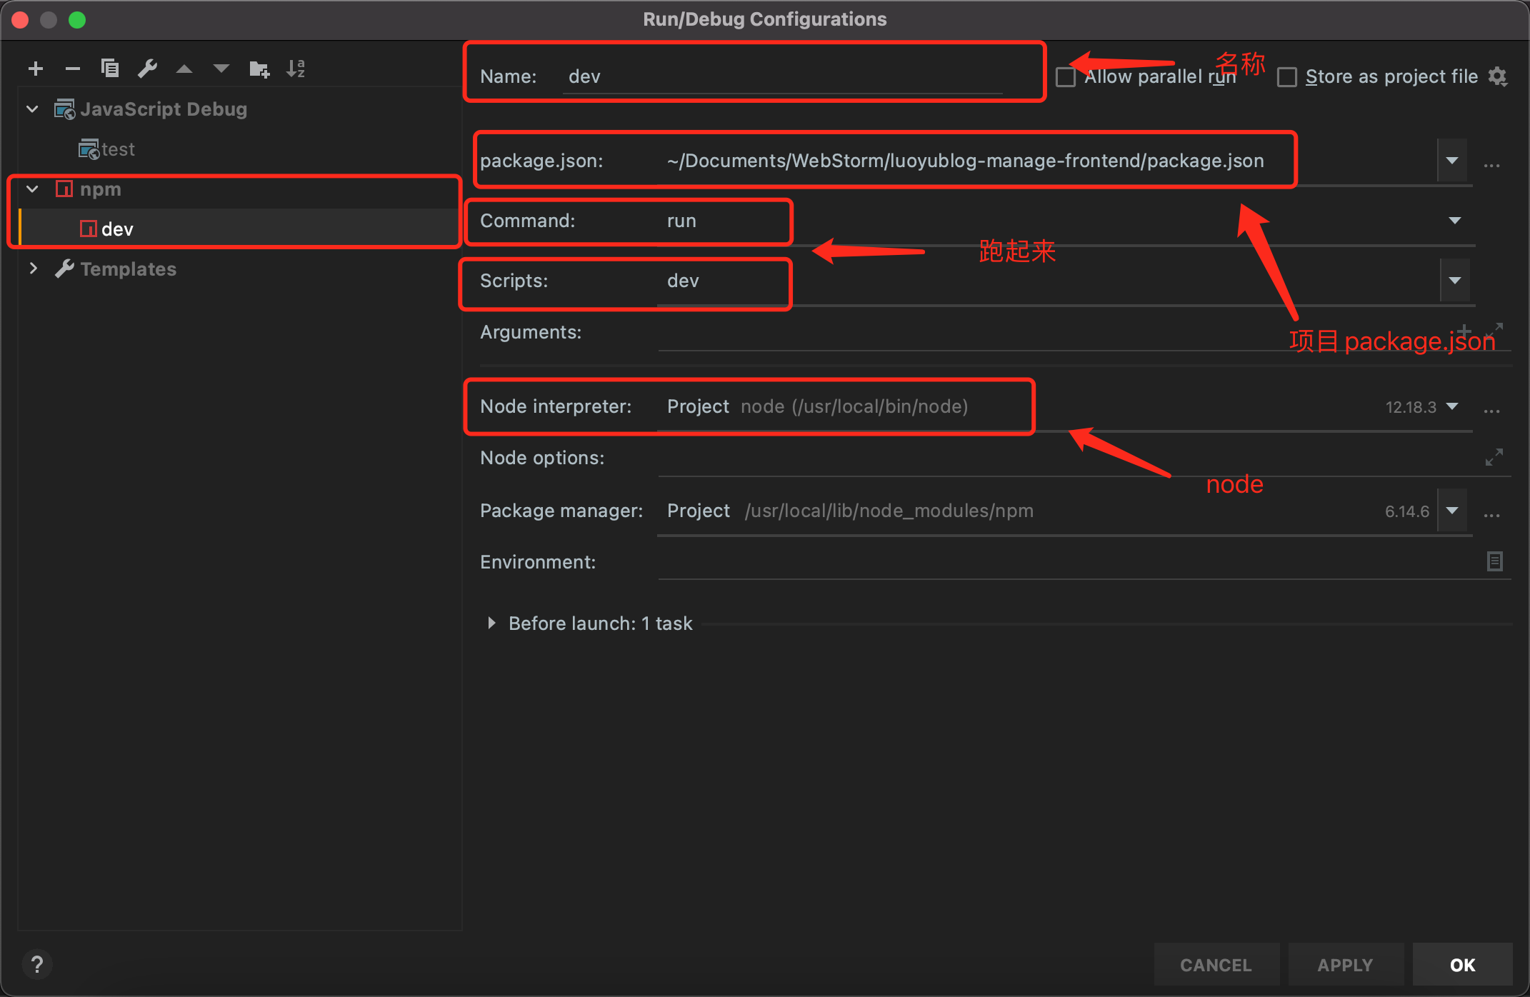
Task: Click the move configuration up arrow
Action: click(x=184, y=69)
